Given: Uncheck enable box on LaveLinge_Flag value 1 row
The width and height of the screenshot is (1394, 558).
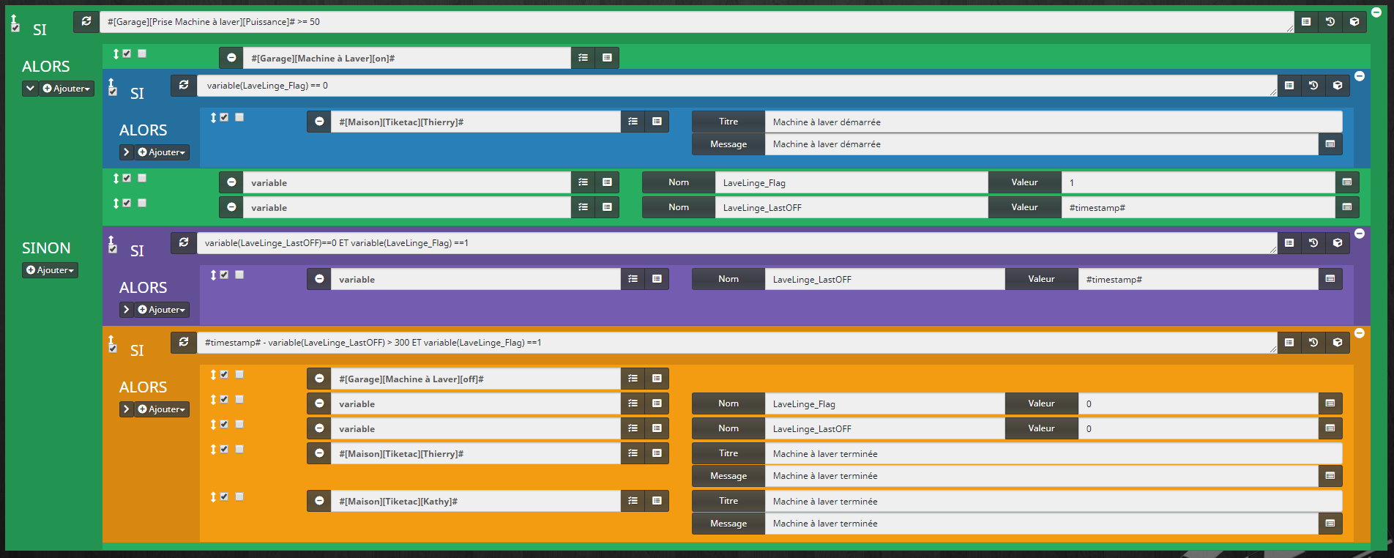Looking at the screenshot, I should click(x=127, y=178).
